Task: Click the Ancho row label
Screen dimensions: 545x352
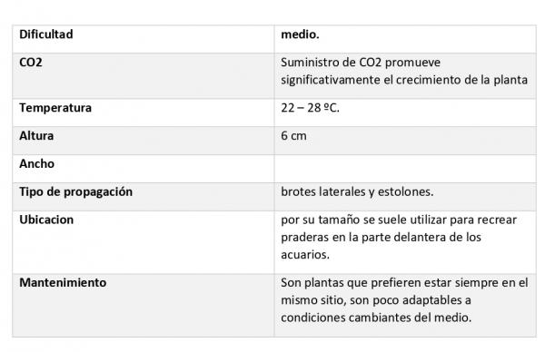Action: click(x=37, y=164)
